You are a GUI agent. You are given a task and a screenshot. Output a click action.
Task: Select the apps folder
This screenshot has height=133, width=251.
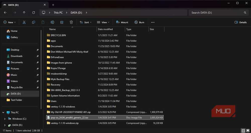[105, 41]
